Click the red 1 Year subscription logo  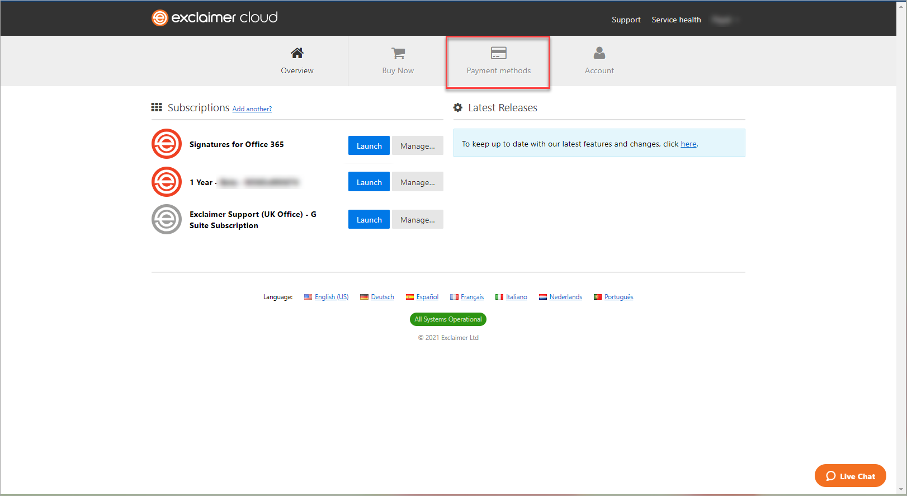pyautogui.click(x=167, y=182)
